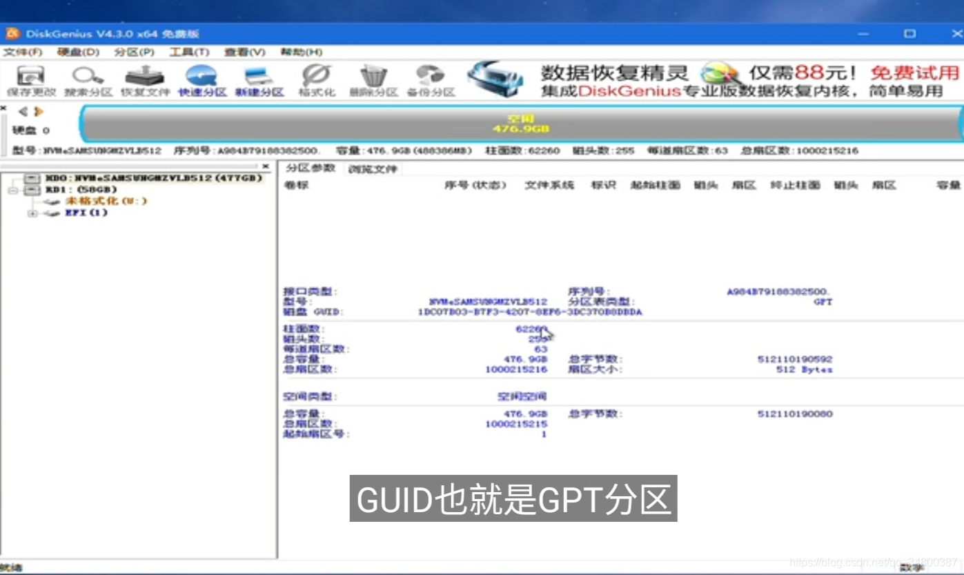Click the GPT partition table type value

[x=823, y=302]
